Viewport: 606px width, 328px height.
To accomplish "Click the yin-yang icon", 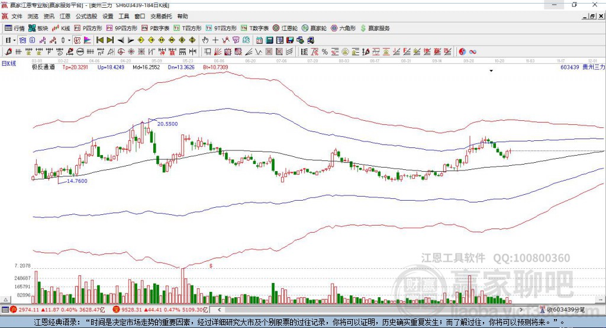I will point(462,52).
